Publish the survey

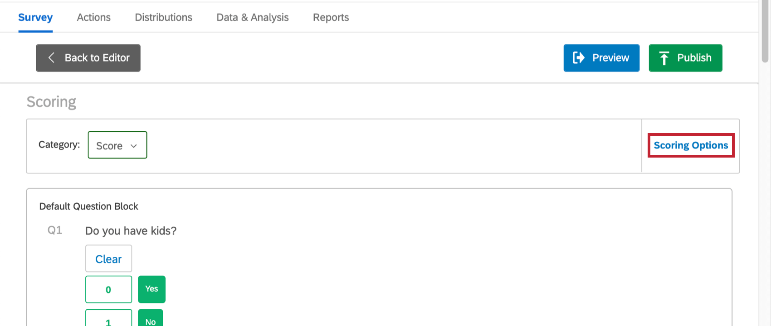click(685, 58)
